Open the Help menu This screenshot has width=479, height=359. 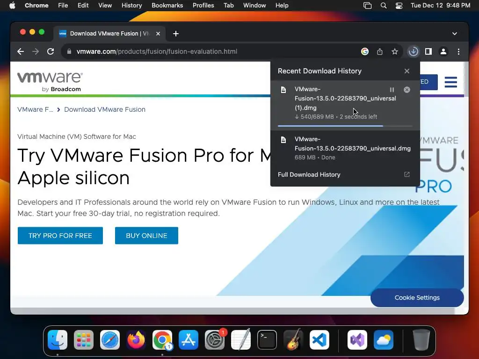coord(282,6)
